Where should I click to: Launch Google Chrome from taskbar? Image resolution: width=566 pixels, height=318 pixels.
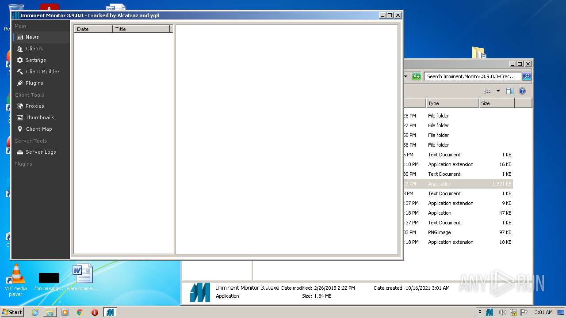click(80, 312)
